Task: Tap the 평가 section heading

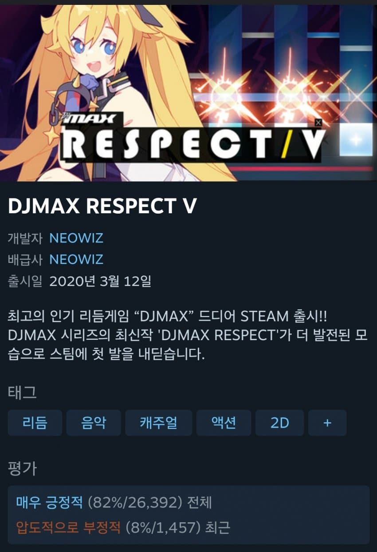Action: click(22, 469)
